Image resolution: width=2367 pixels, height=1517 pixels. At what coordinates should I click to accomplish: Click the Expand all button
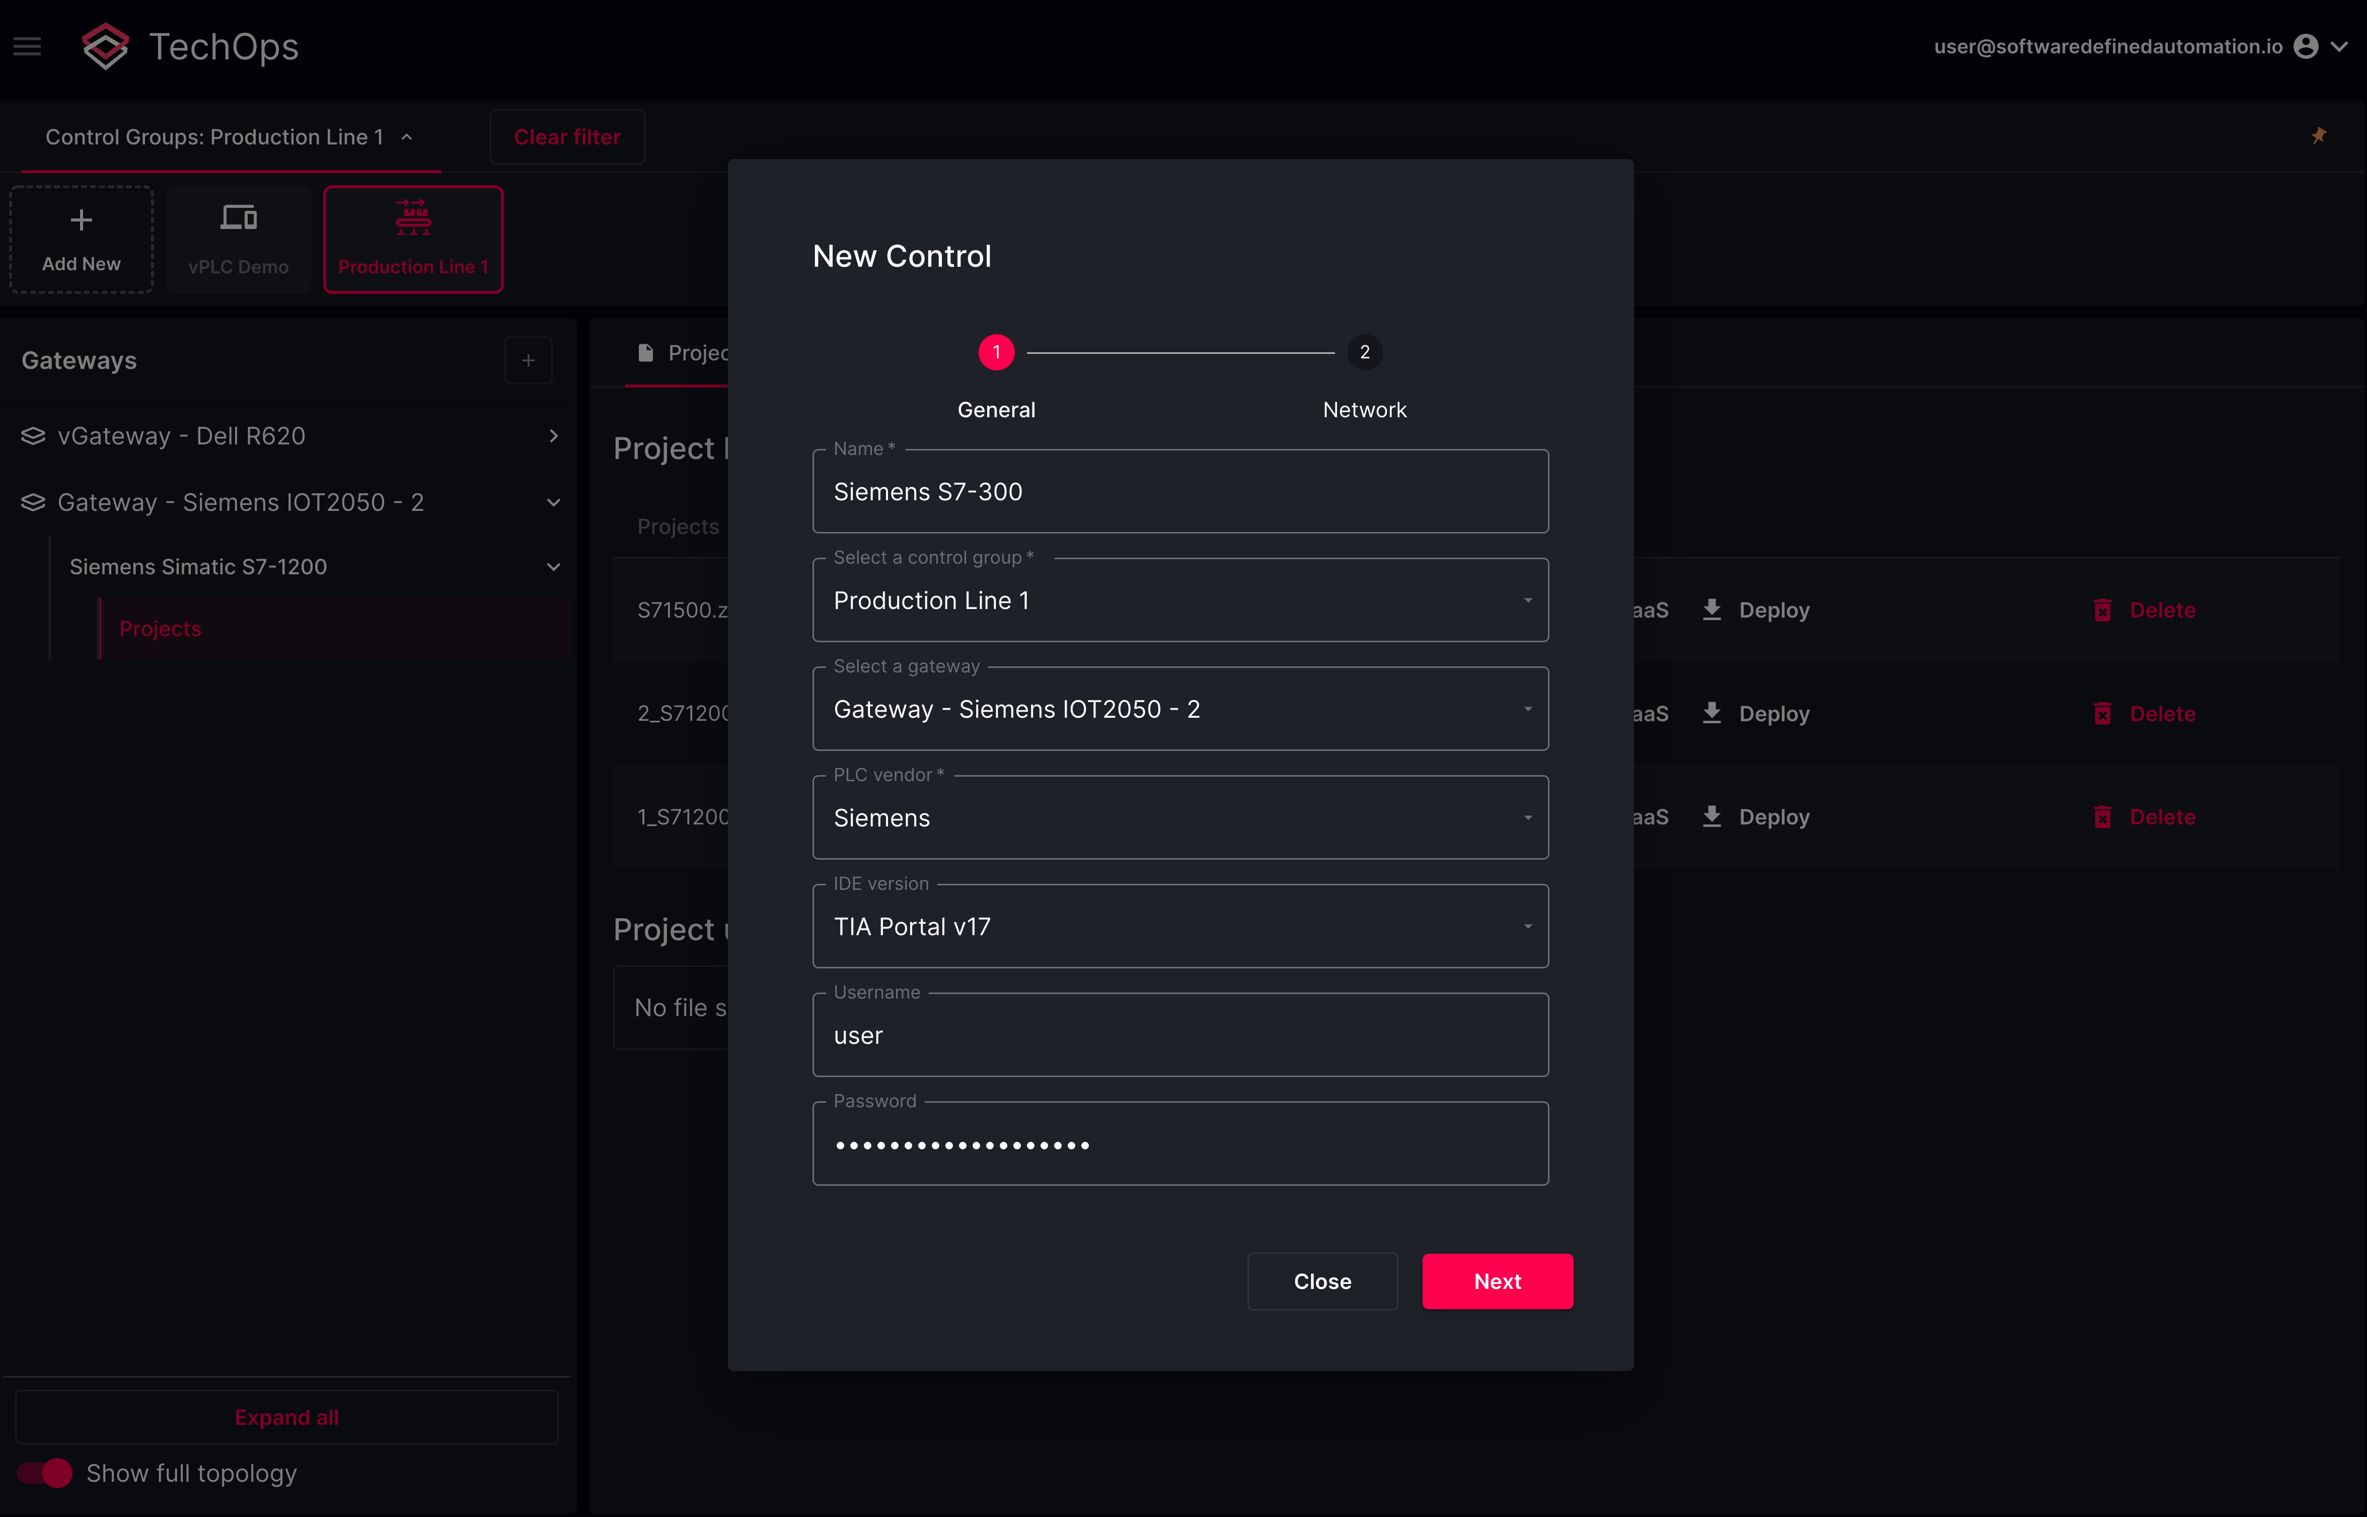(x=286, y=1417)
